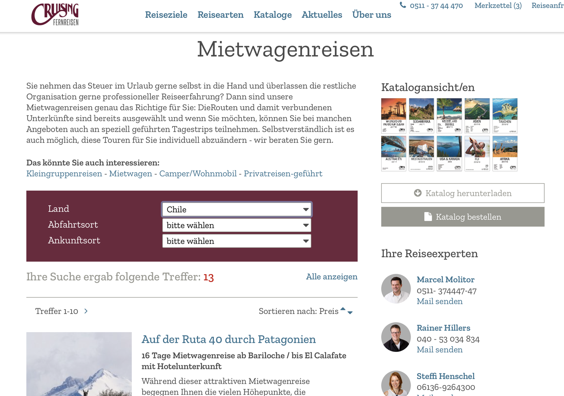564x396 pixels.
Task: Click the Katalog bestellen button
Action: [462, 217]
